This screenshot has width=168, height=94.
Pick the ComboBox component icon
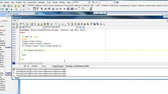[x=72, y=9]
